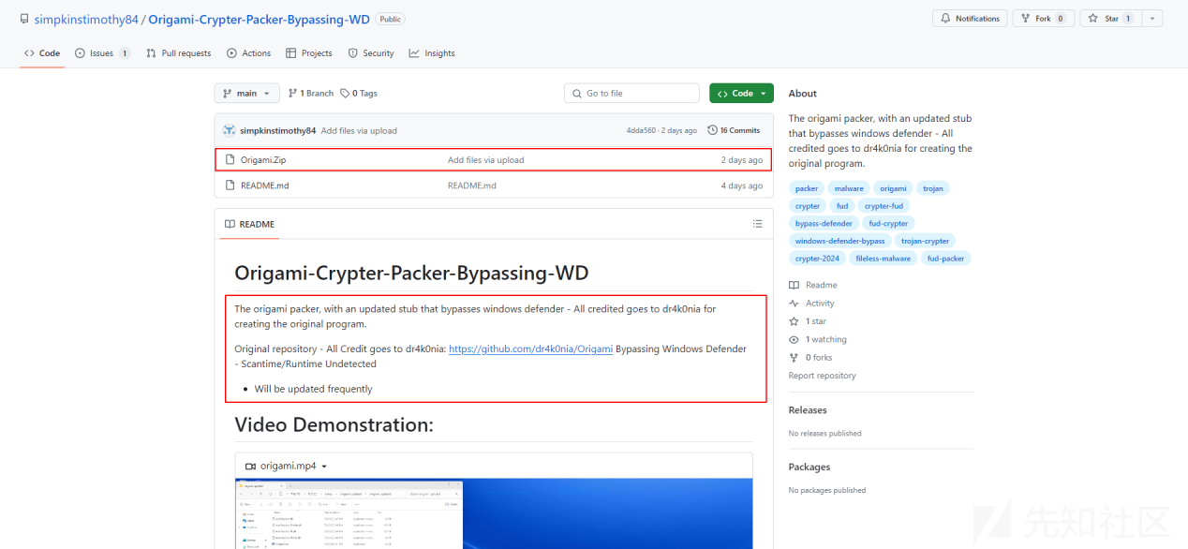Open the Packages section heading link
The height and width of the screenshot is (549, 1188).
(x=809, y=467)
